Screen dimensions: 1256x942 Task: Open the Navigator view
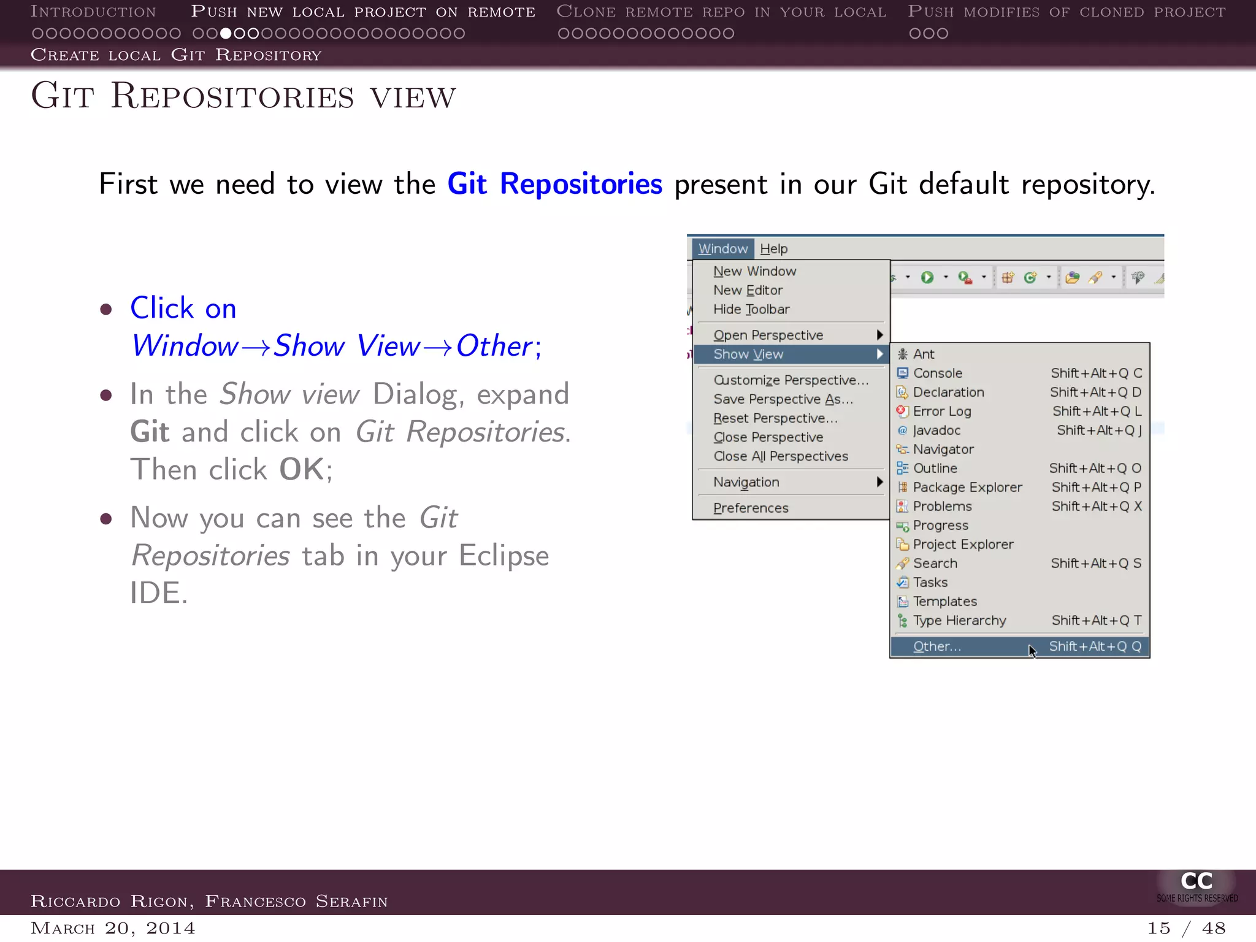tap(1019, 449)
